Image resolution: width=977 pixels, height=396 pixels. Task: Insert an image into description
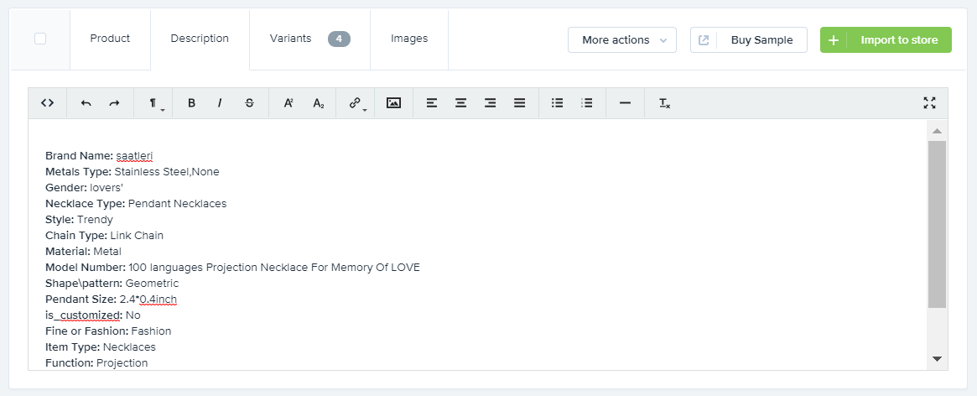coord(393,103)
